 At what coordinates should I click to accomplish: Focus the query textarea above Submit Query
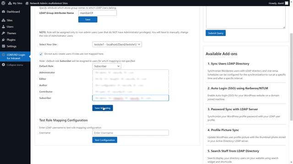pos(245,17)
